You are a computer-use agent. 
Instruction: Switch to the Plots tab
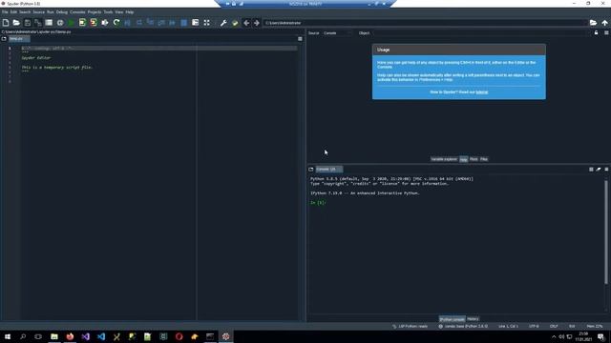coord(474,159)
